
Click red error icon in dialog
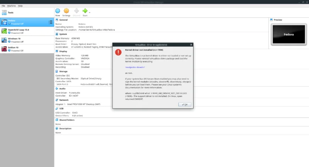118,52
